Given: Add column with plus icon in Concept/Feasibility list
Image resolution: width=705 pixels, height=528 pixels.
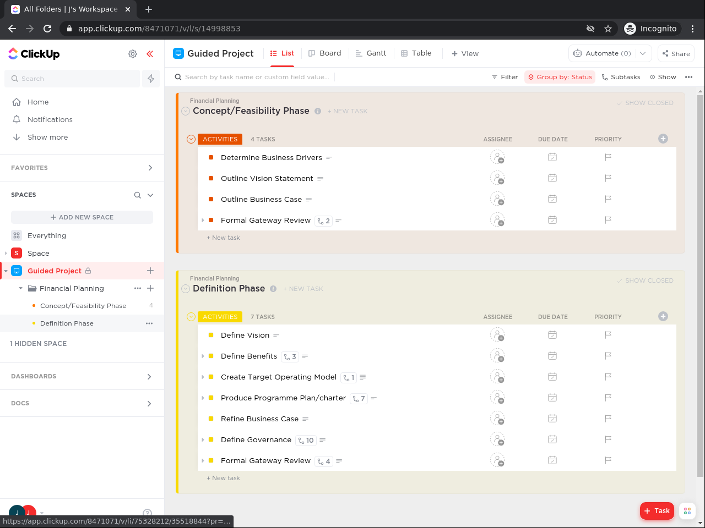Looking at the screenshot, I should click(x=663, y=139).
